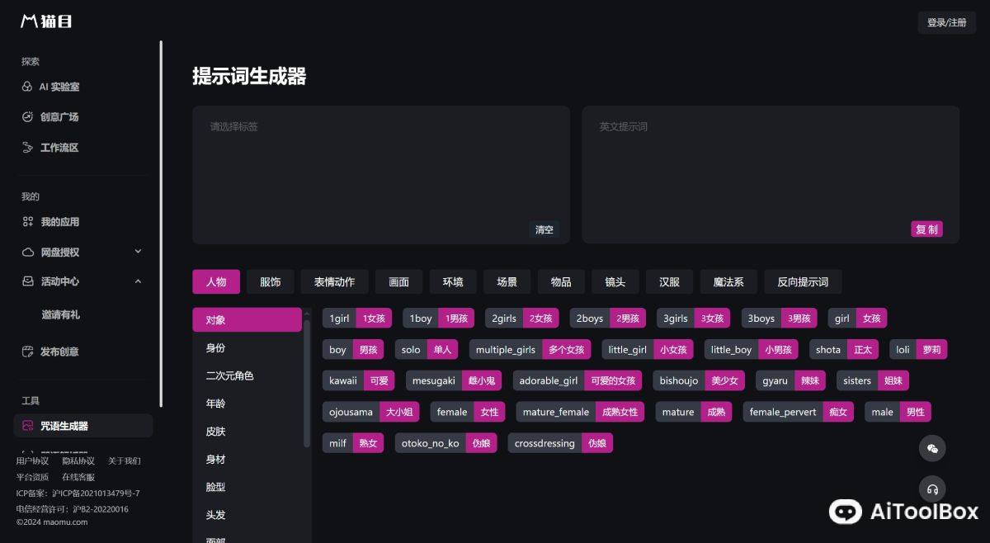Switch to 魔法系 tab
990x543 pixels.
pyautogui.click(x=728, y=281)
